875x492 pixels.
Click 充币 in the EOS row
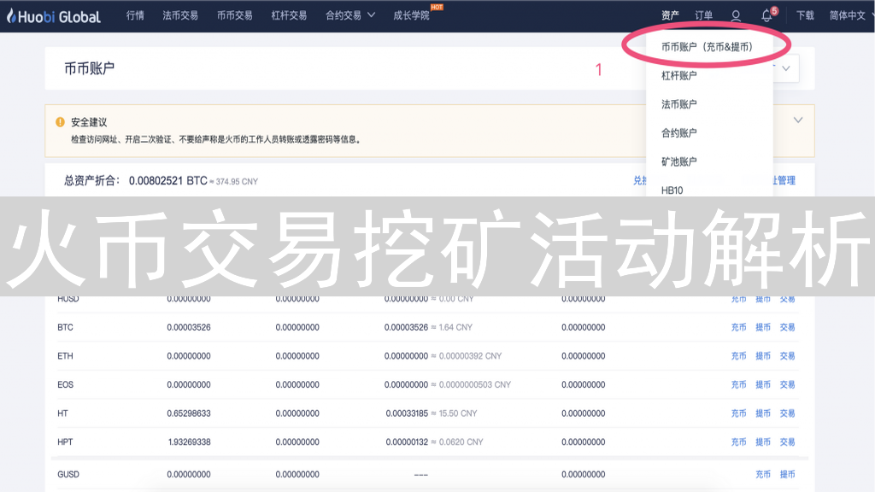739,385
